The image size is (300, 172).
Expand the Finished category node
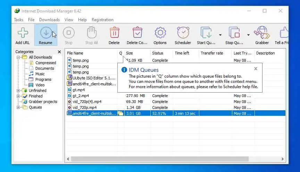coord(18,96)
